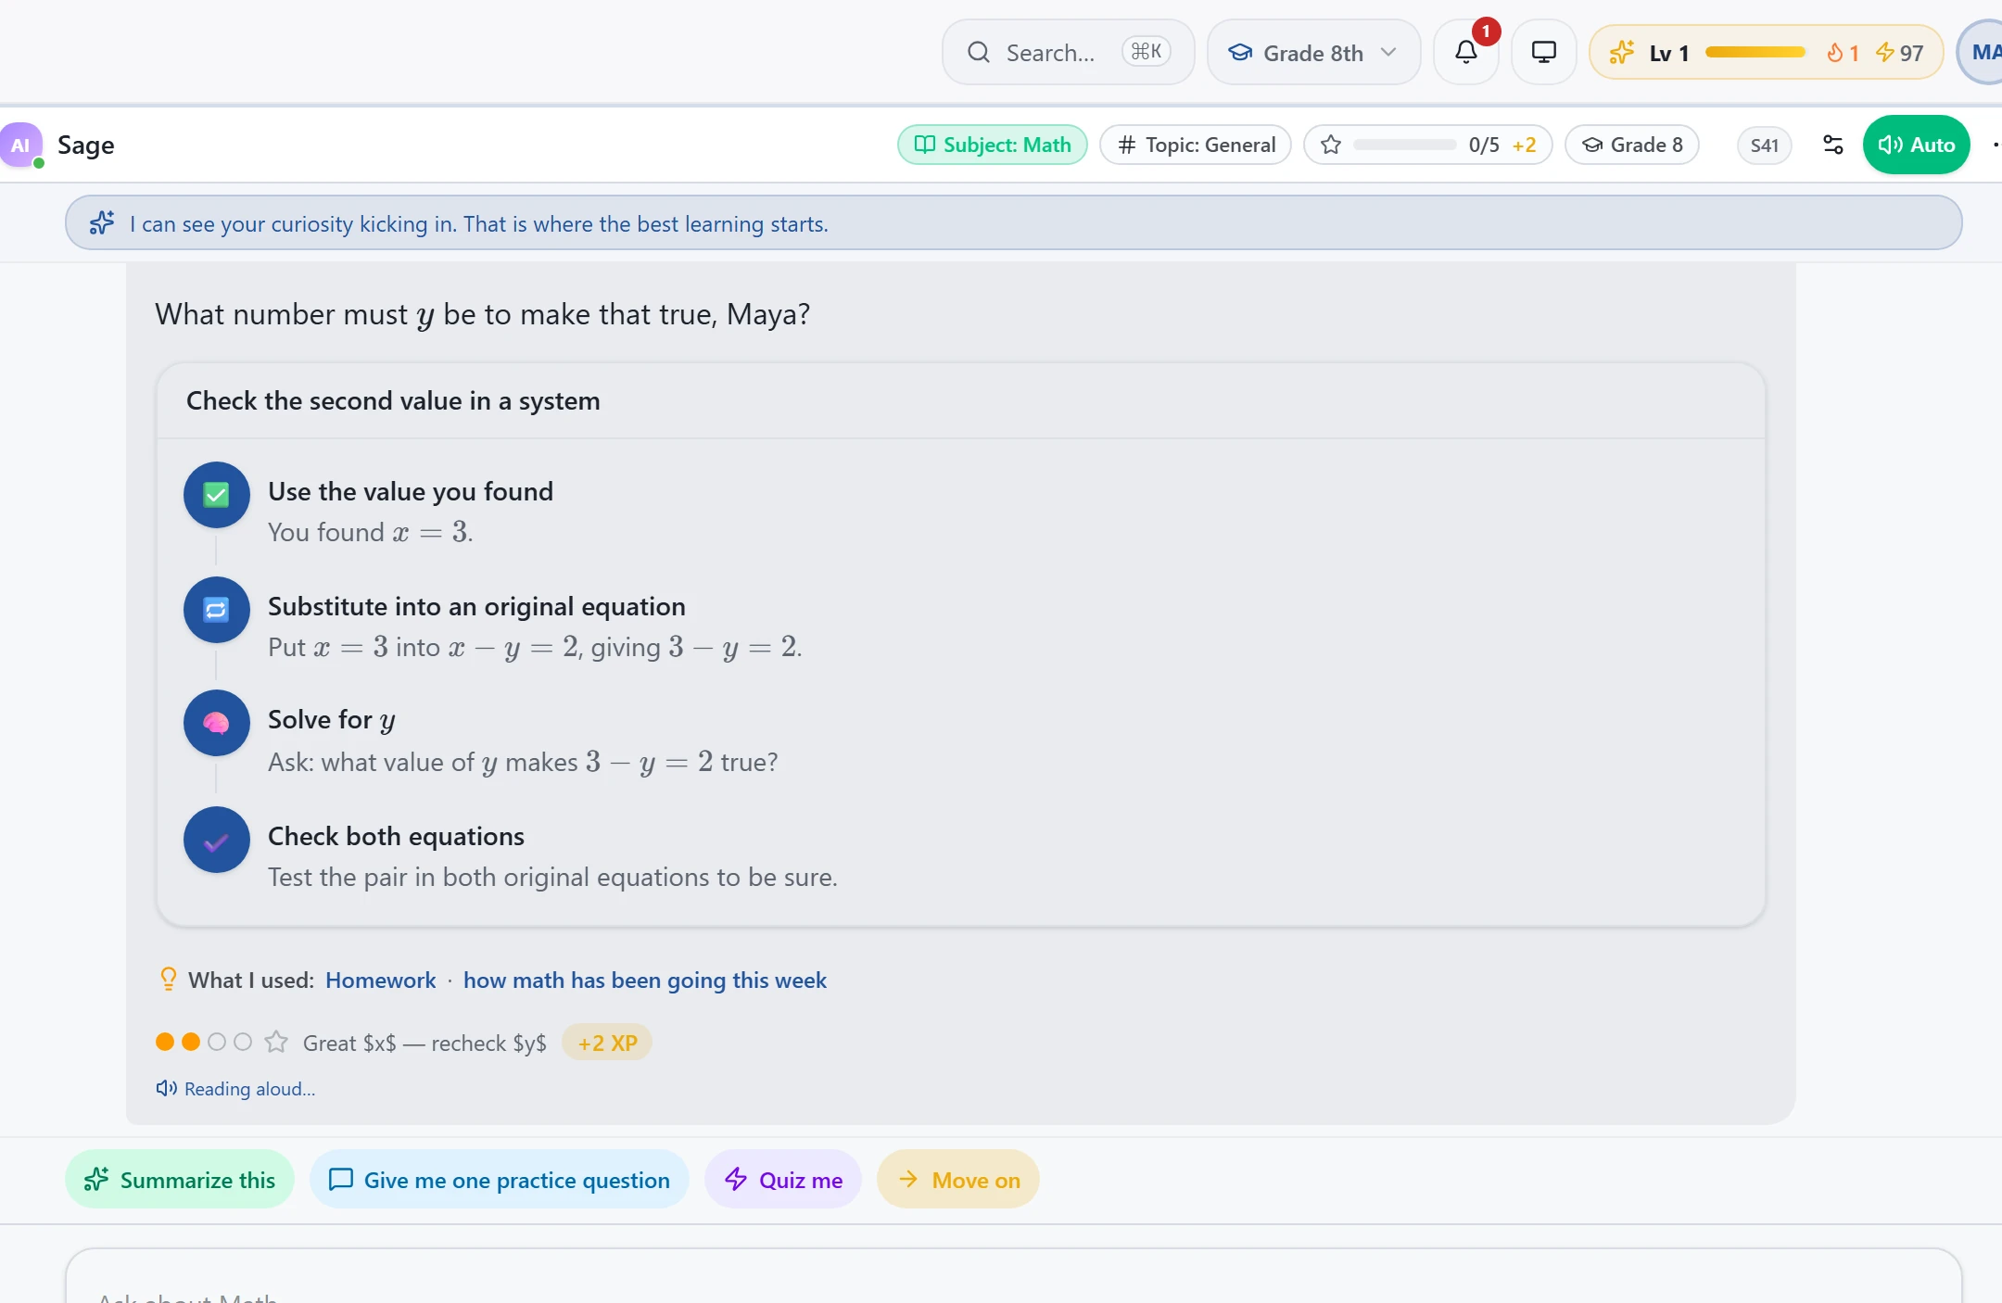Click the more options dots at far right
2002x1303 pixels.
coord(1996,145)
